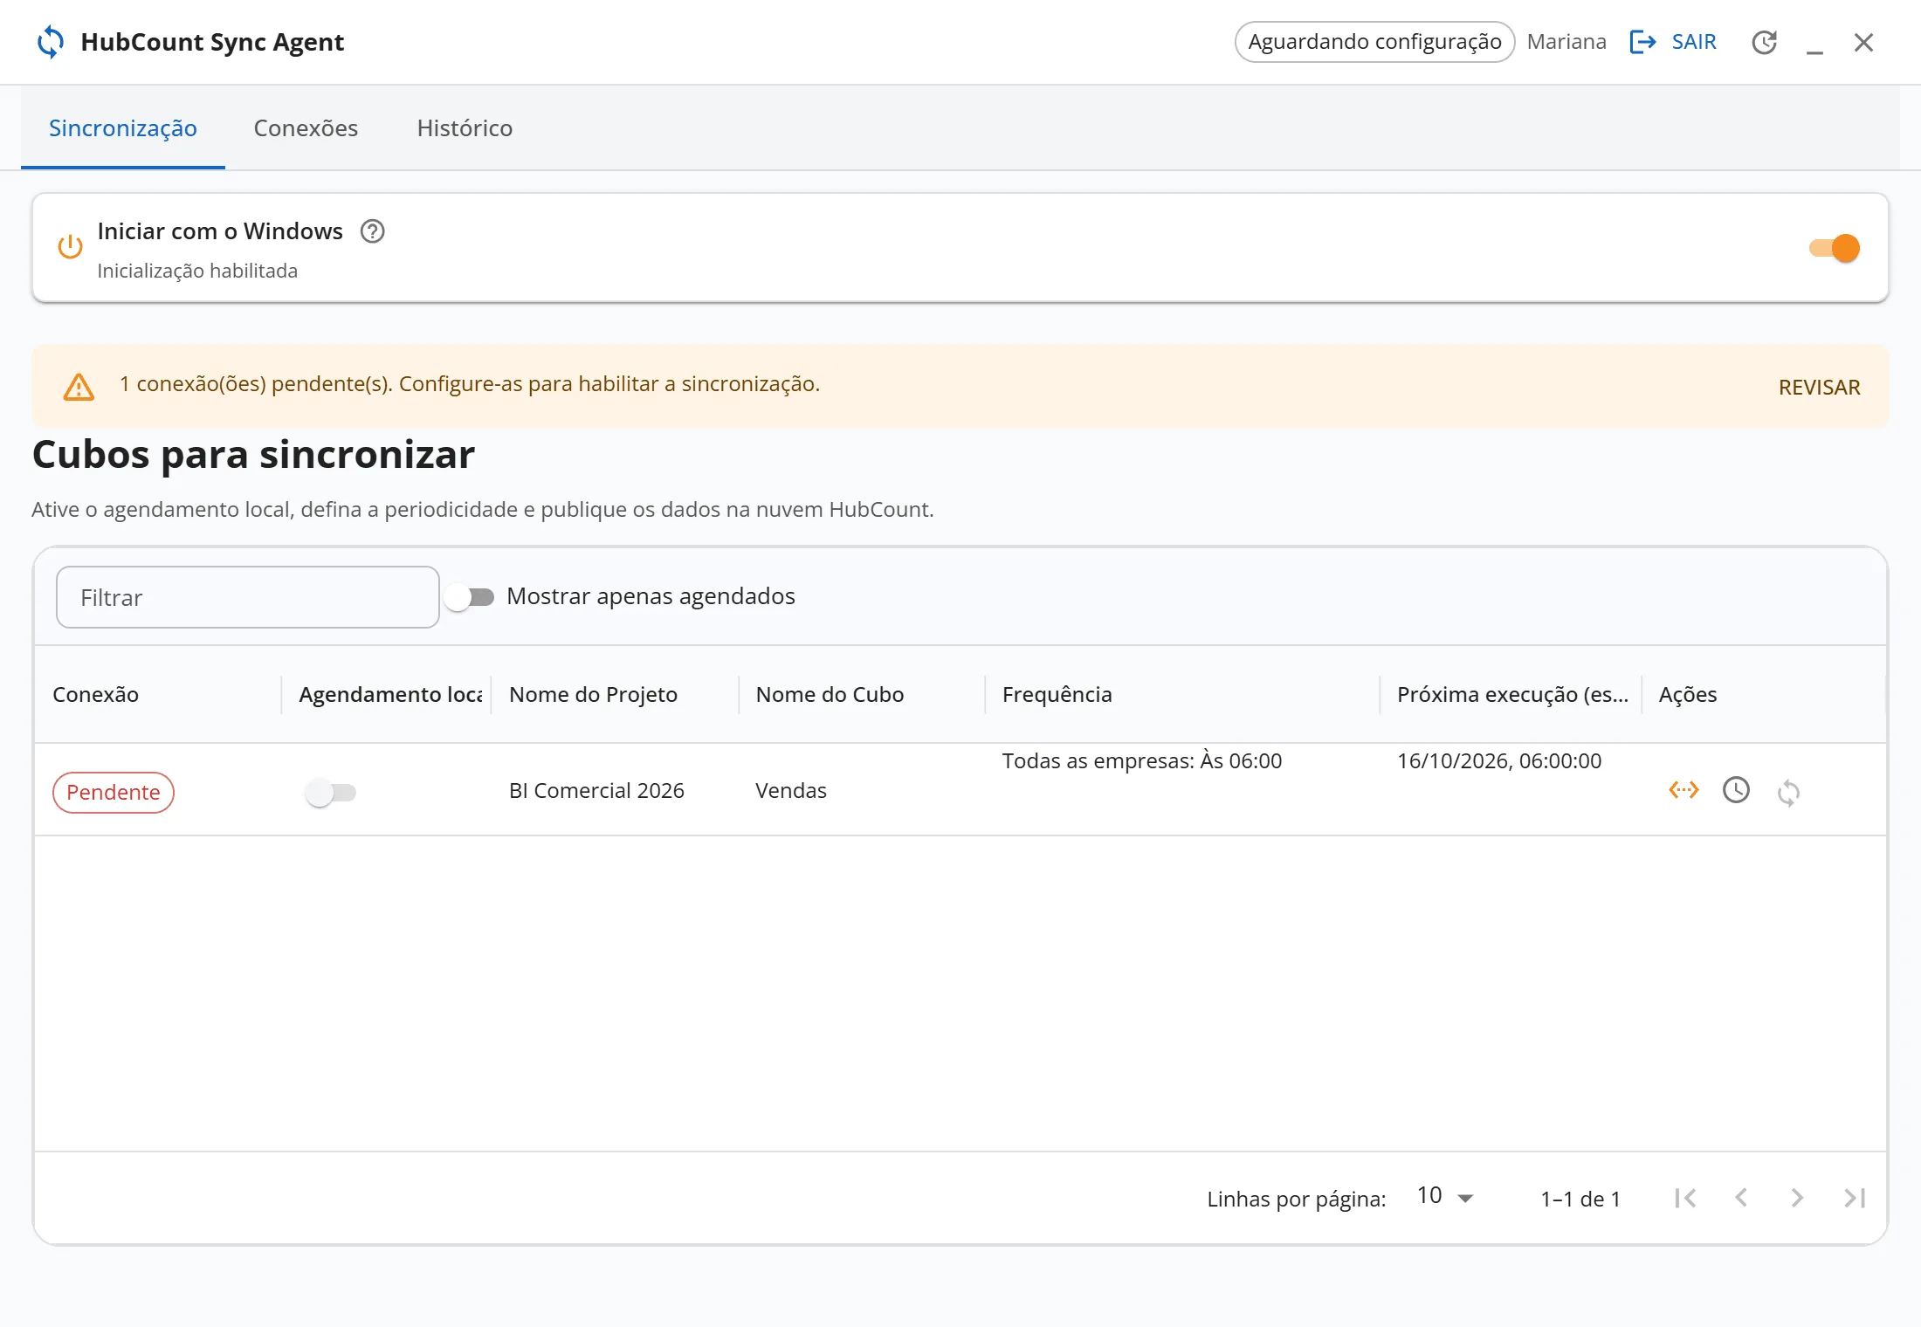Click the Pendente status badge
The width and height of the screenshot is (1921, 1327).
point(114,793)
